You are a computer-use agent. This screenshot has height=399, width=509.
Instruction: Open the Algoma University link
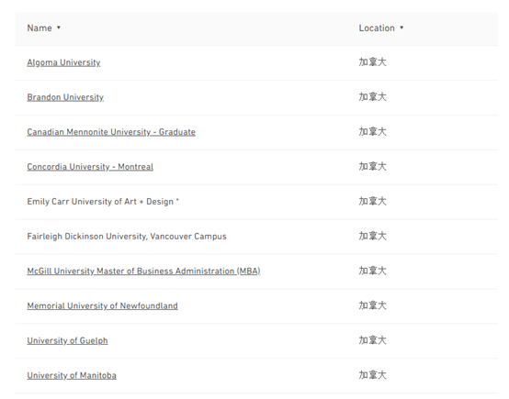(63, 62)
